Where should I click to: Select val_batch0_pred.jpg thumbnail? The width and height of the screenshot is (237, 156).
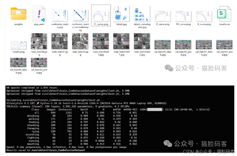tap(183, 44)
